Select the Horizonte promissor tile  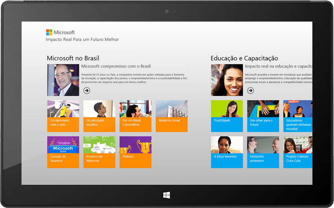(263, 152)
